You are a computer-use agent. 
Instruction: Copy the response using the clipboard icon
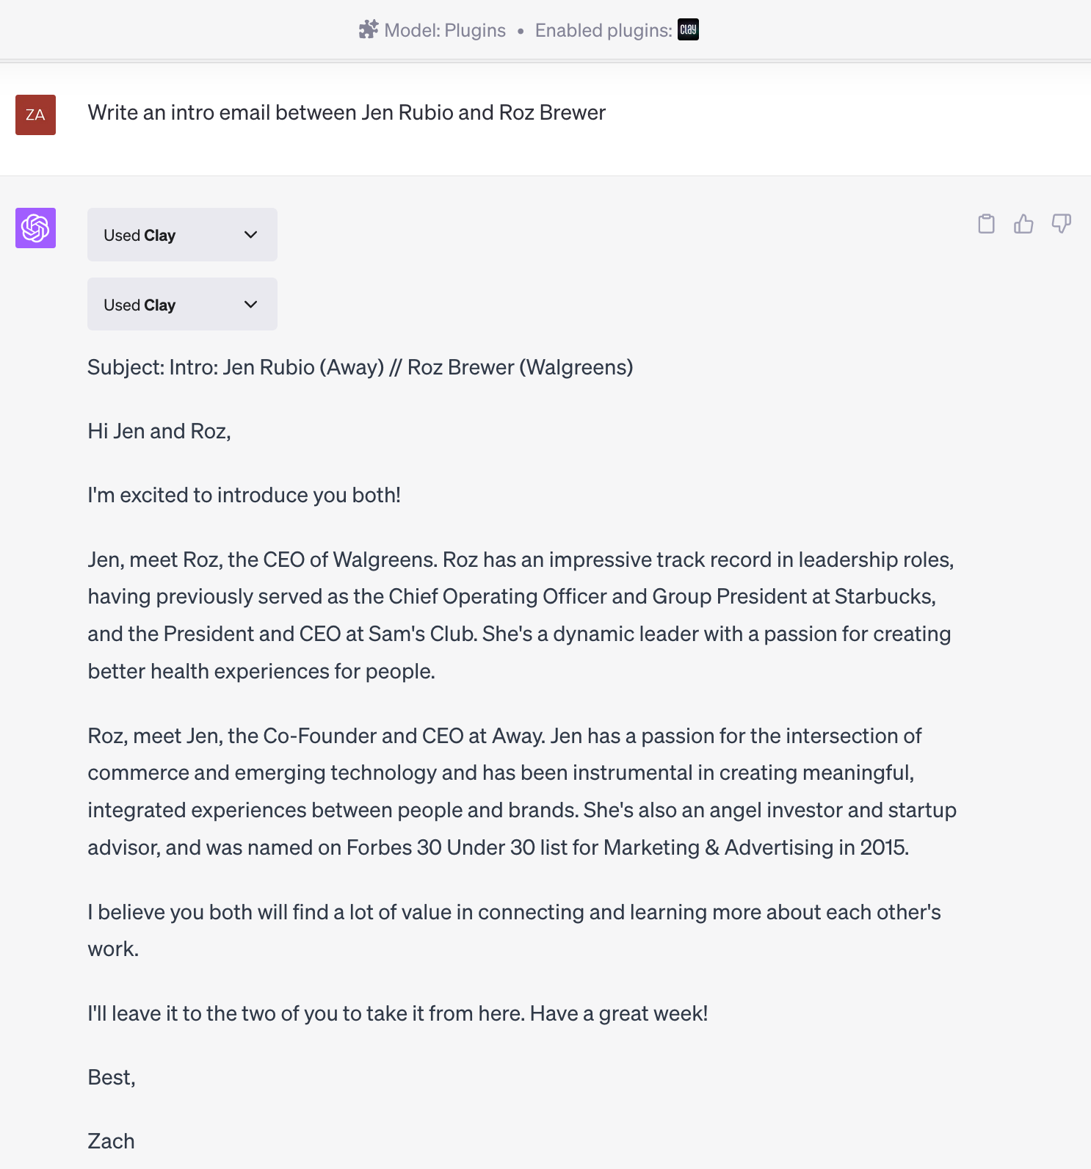tap(986, 224)
